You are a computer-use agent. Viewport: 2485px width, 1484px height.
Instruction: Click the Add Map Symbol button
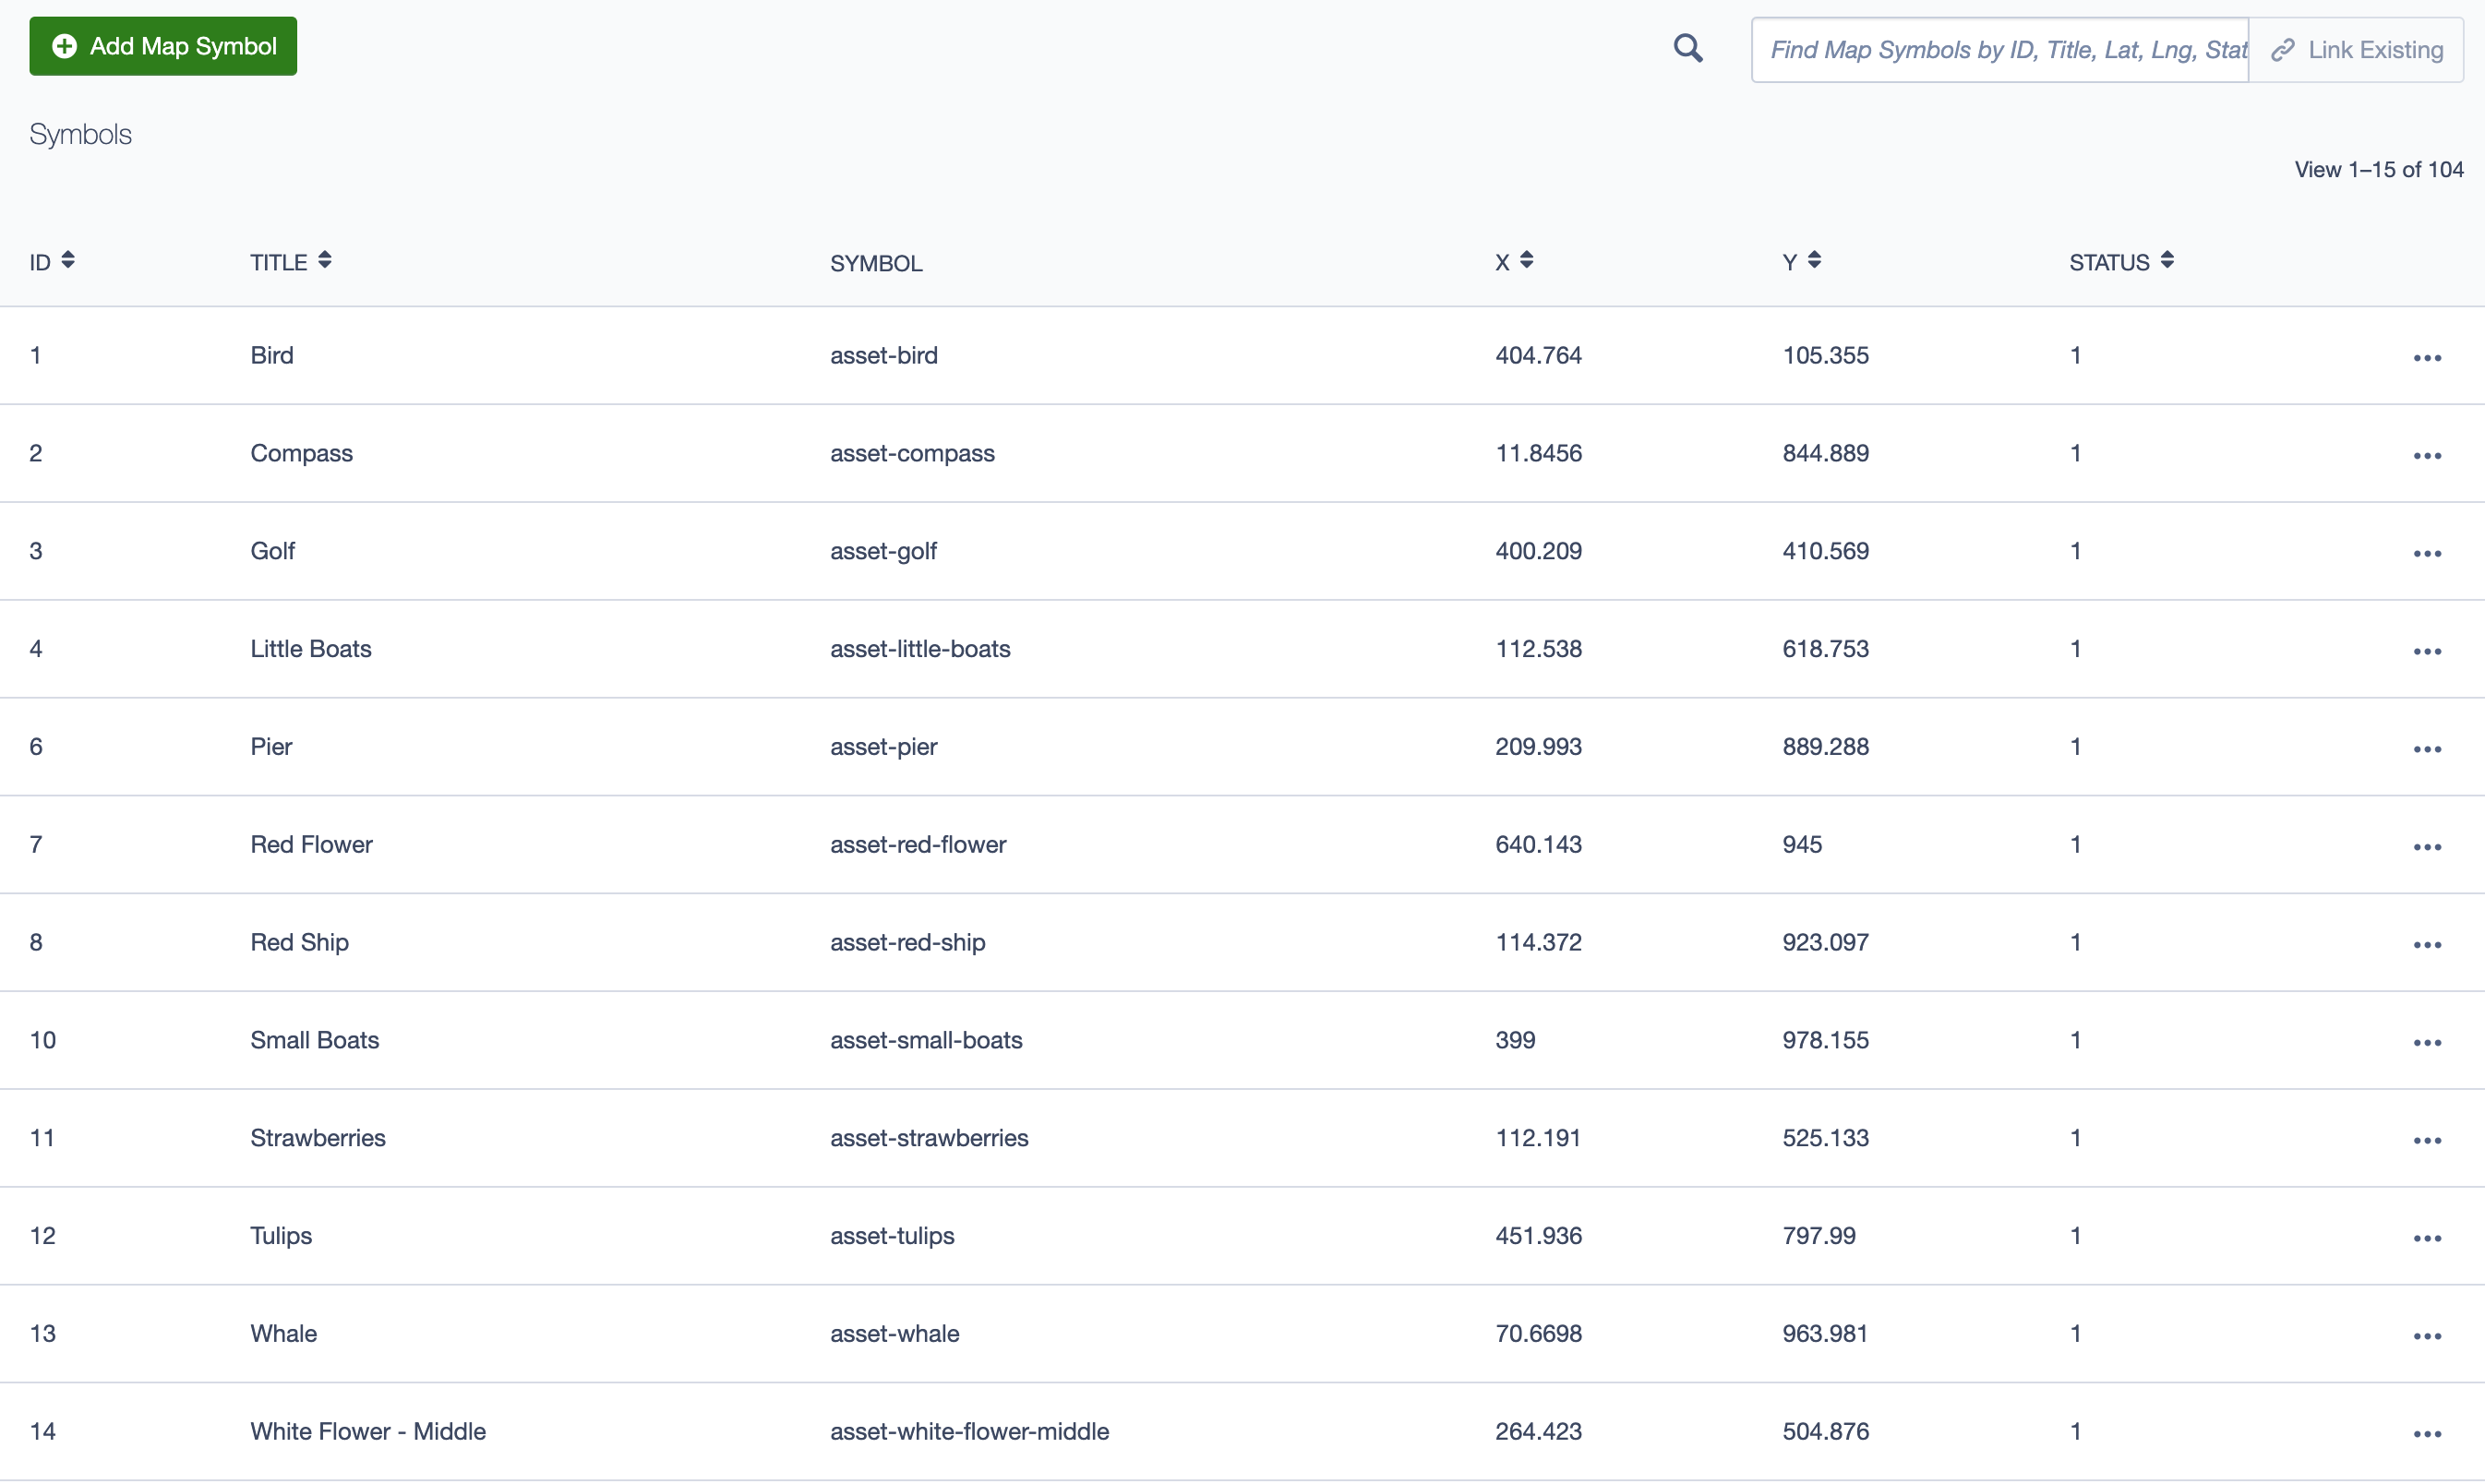163,46
